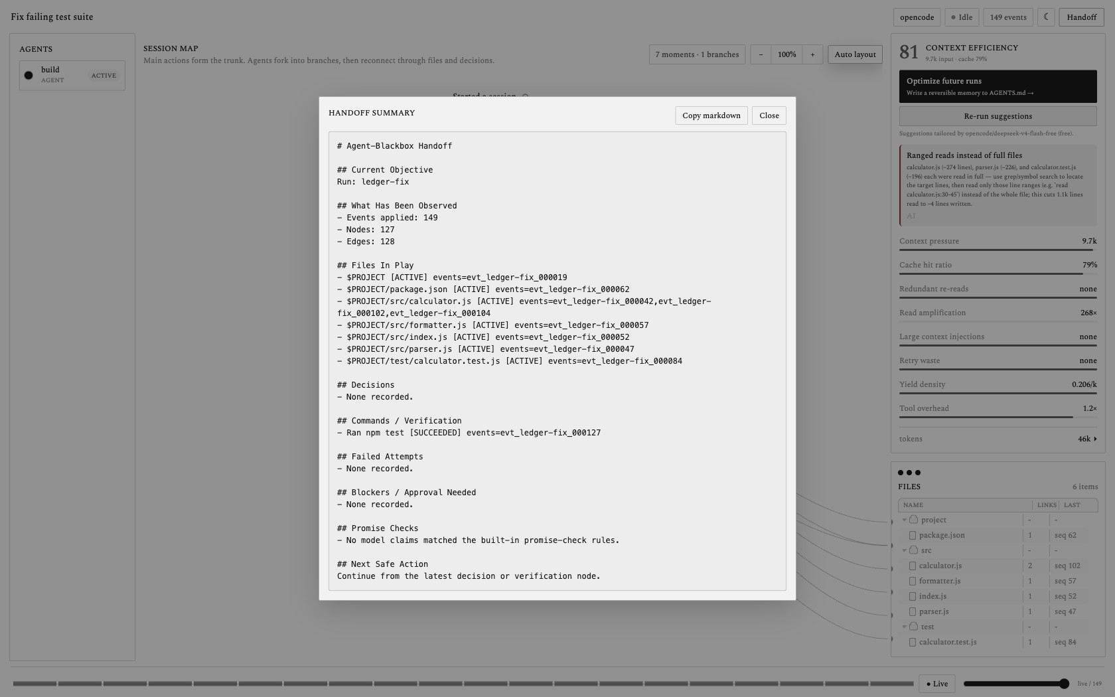
Task: Select index.js in Files list
Action: 932,596
